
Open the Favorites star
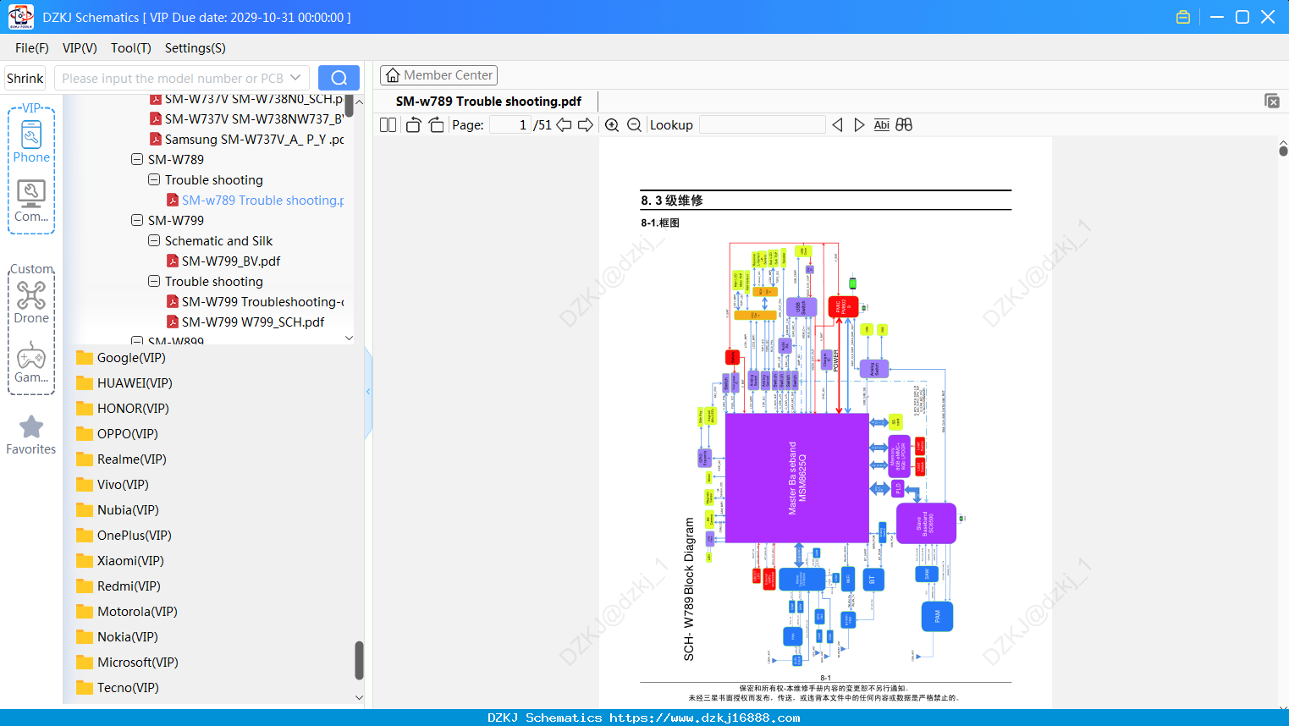click(31, 427)
